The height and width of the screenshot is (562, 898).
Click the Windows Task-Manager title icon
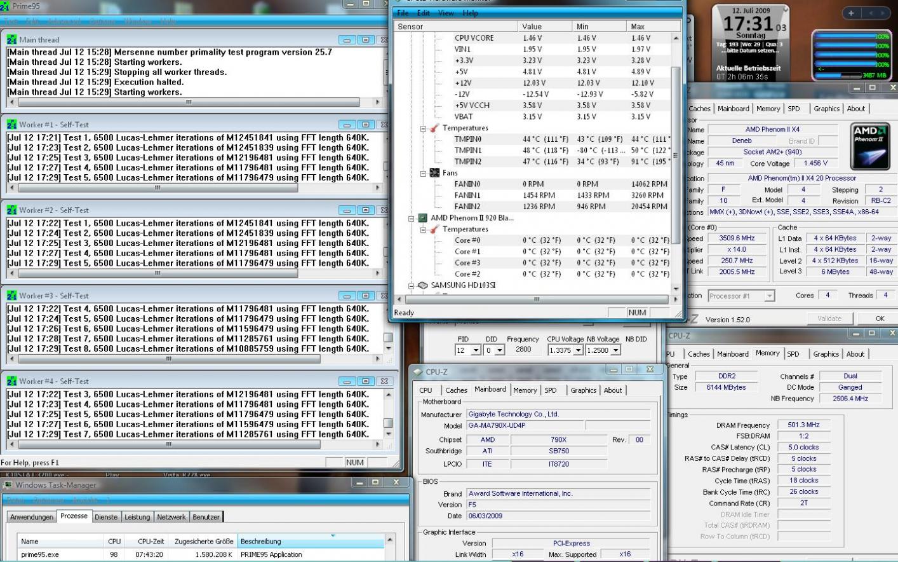pos(8,485)
